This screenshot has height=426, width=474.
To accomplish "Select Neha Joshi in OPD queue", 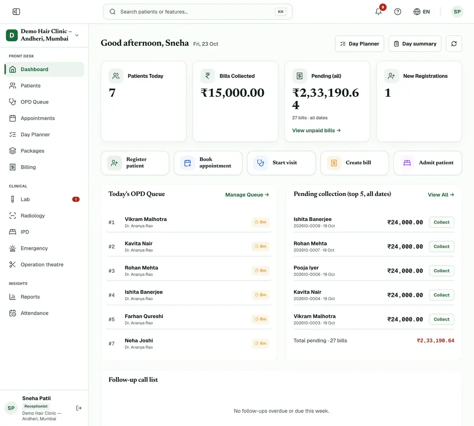I will 189,344.
